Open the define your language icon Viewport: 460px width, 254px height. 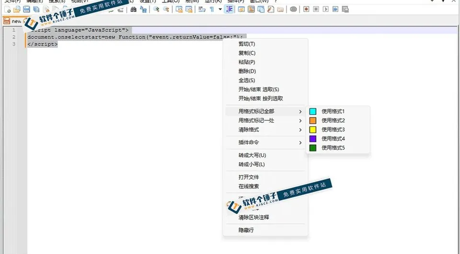point(241,10)
